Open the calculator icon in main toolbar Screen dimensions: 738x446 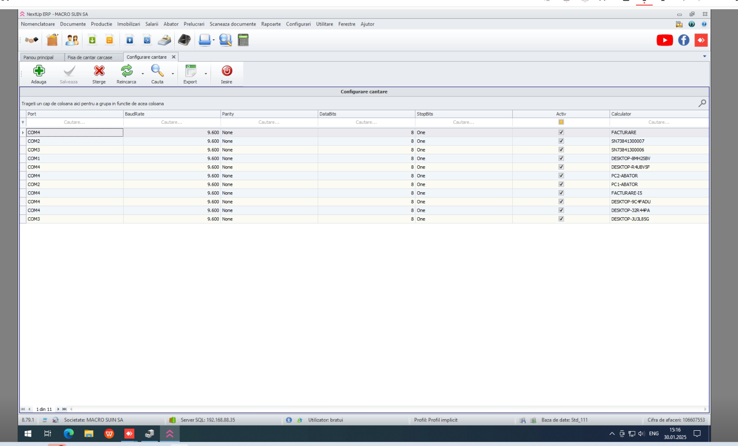click(243, 40)
